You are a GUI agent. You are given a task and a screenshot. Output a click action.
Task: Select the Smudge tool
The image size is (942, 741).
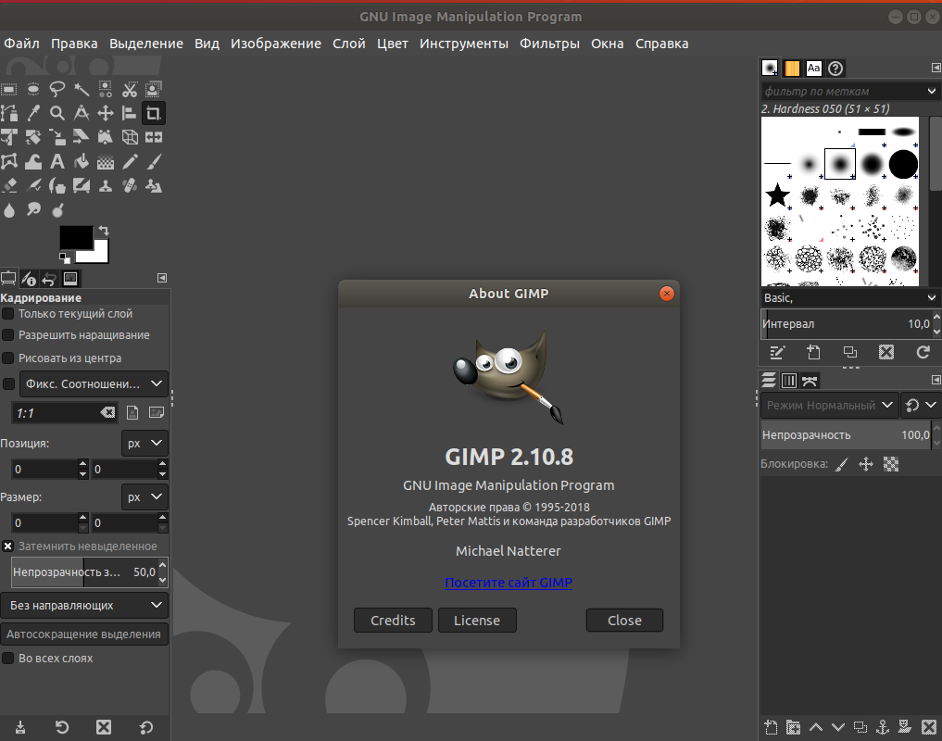point(33,209)
